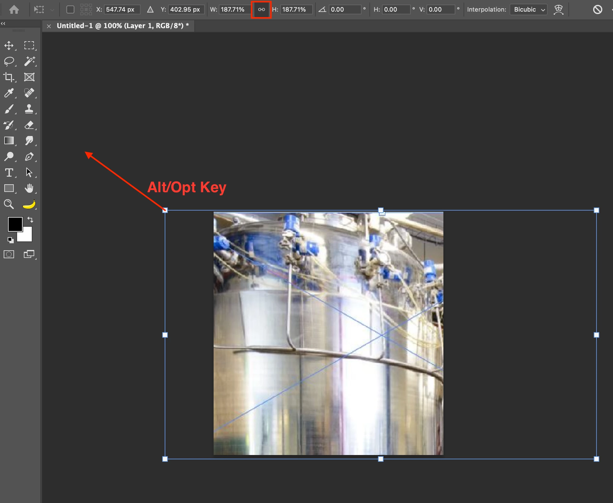Activate the Horizontal Type tool
Image resolution: width=613 pixels, height=503 pixels.
[x=9, y=173]
